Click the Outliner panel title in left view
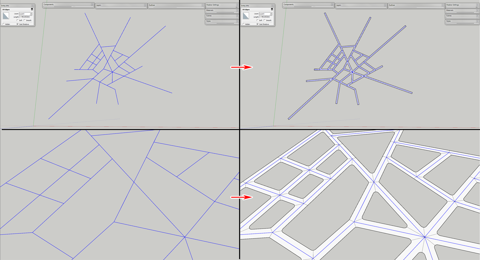 (152, 5)
